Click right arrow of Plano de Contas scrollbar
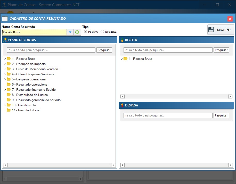Image resolution: width=236 pixels, height=184 pixels. [113, 165]
